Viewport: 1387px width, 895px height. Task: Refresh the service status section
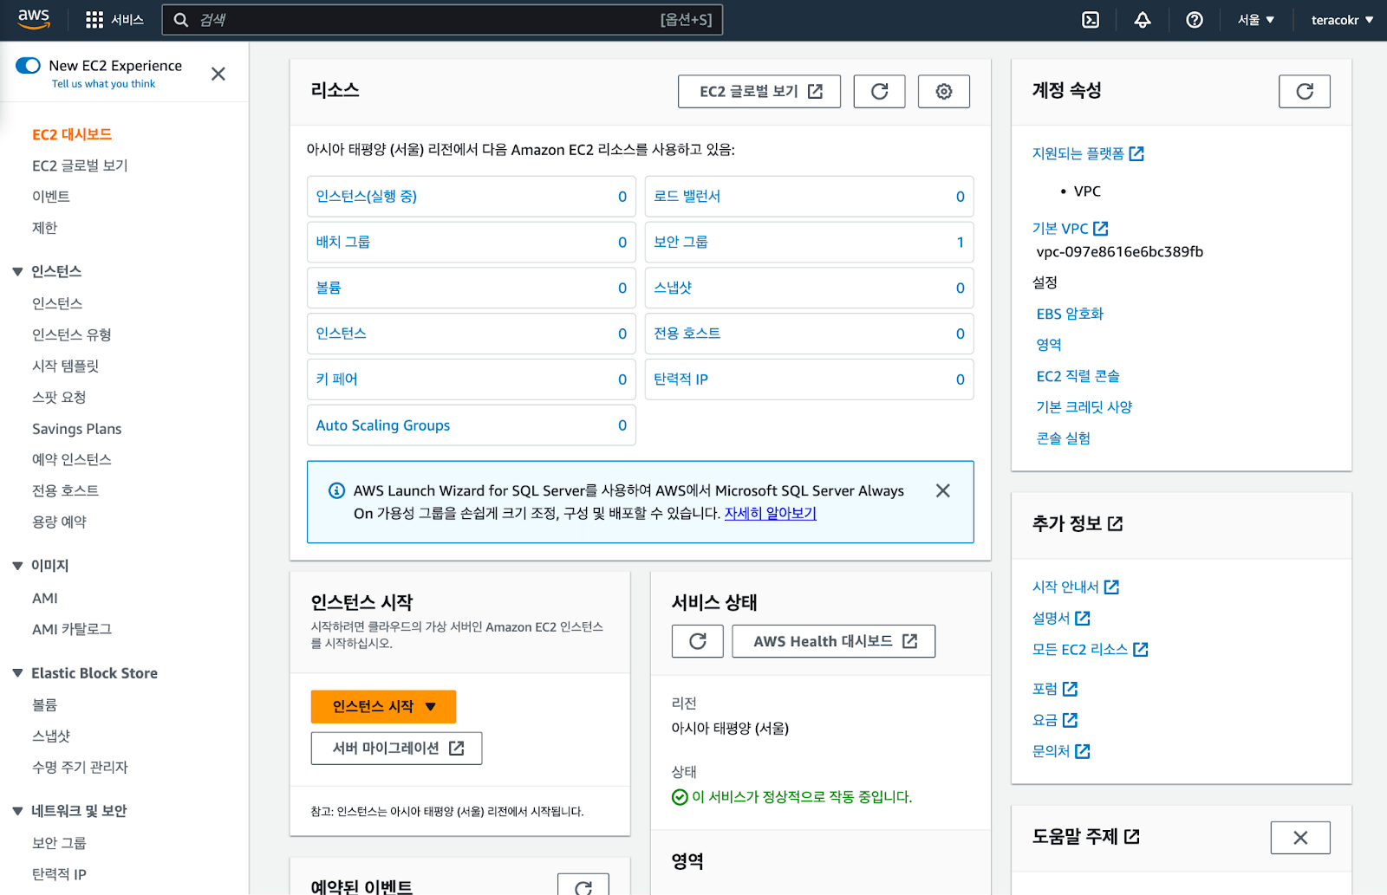tap(697, 641)
